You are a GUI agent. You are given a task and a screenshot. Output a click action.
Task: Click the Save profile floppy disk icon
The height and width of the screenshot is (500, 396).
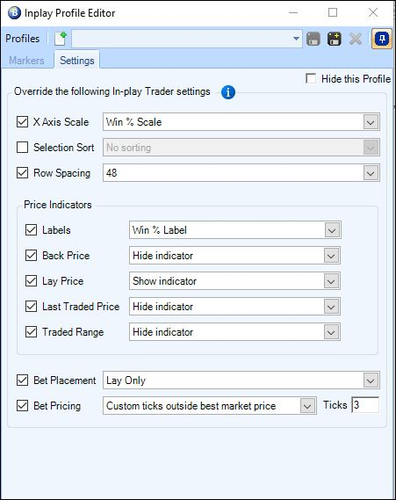313,39
